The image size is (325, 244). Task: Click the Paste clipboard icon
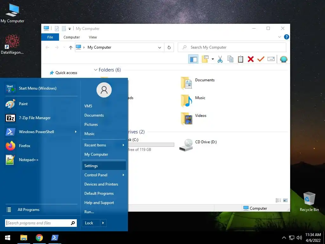pyautogui.click(x=241, y=59)
